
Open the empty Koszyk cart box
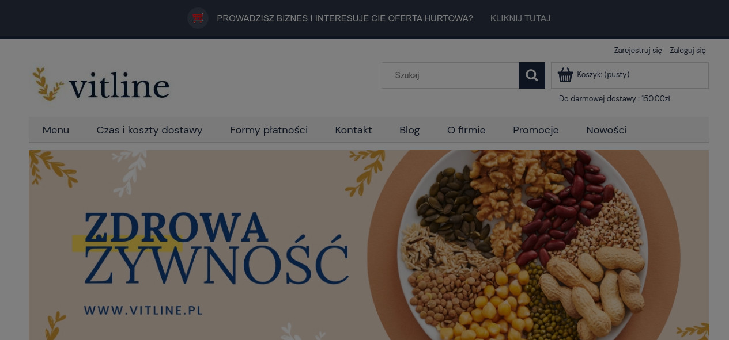coord(629,75)
